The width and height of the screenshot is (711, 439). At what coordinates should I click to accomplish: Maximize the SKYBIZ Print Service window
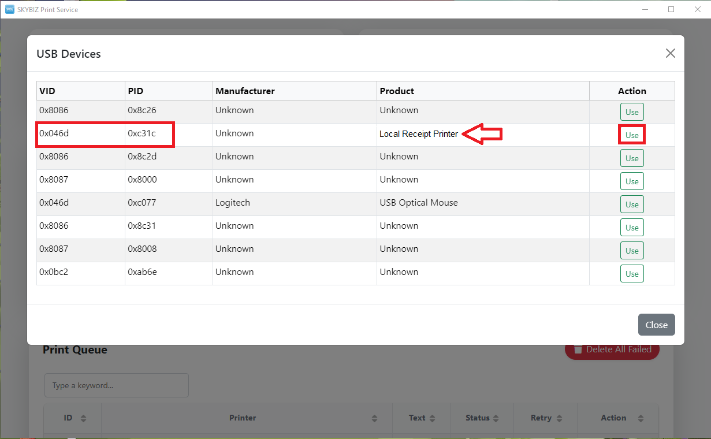pos(671,9)
